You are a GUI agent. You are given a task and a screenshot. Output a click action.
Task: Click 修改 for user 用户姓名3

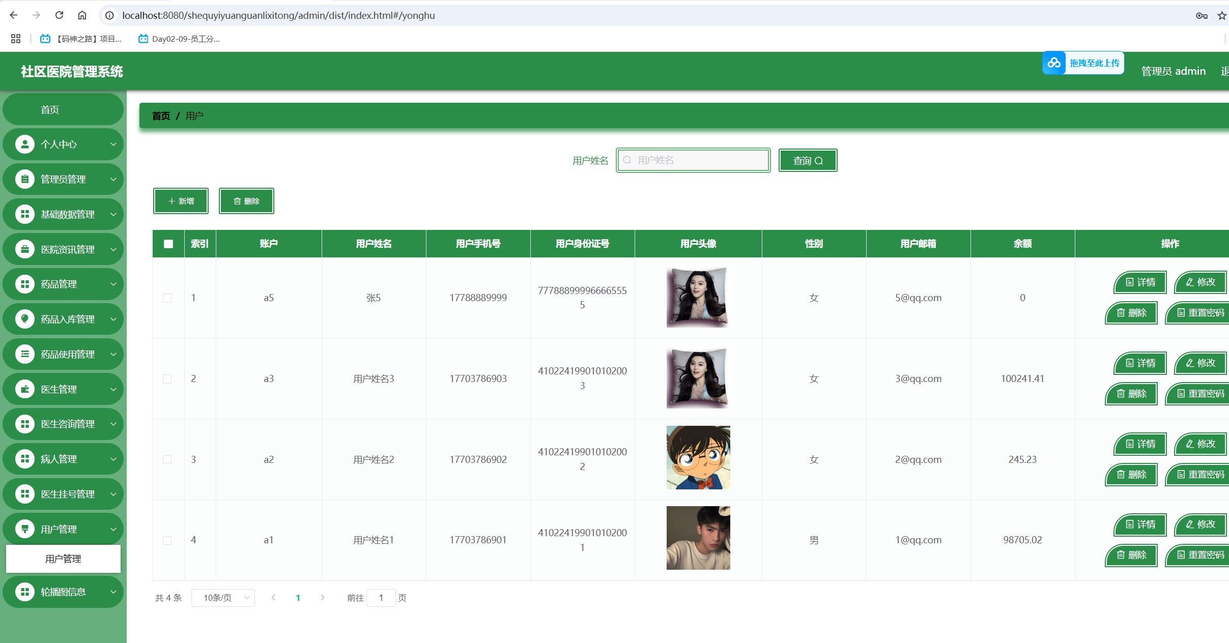point(1201,363)
